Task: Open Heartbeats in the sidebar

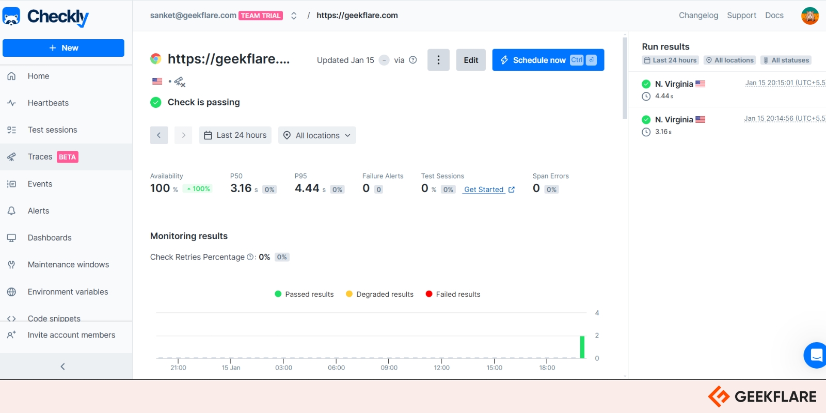Action: pos(48,103)
